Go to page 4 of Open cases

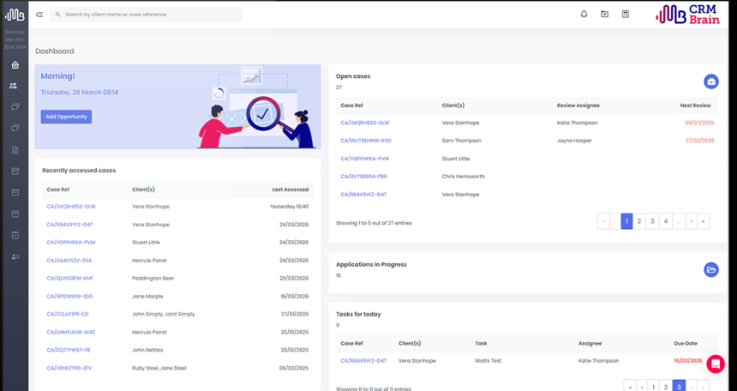[x=666, y=221]
